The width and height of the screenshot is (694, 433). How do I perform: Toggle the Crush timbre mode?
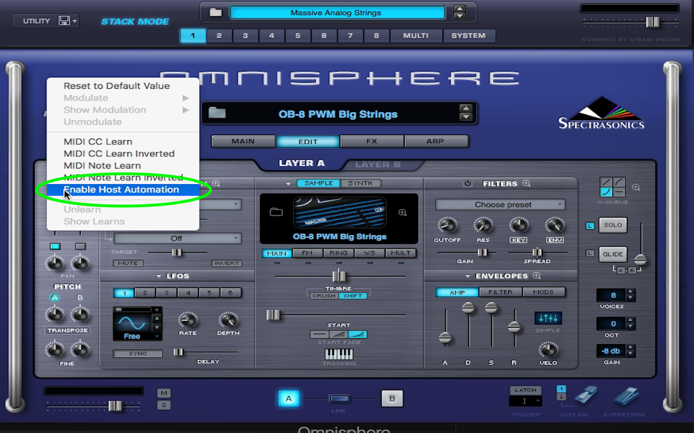tap(323, 296)
